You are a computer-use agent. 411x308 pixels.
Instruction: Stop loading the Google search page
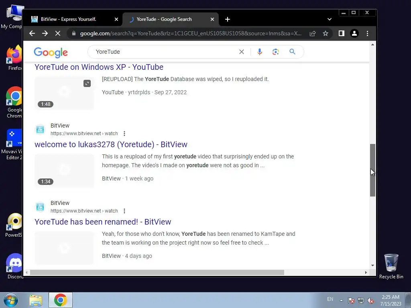[x=58, y=33]
